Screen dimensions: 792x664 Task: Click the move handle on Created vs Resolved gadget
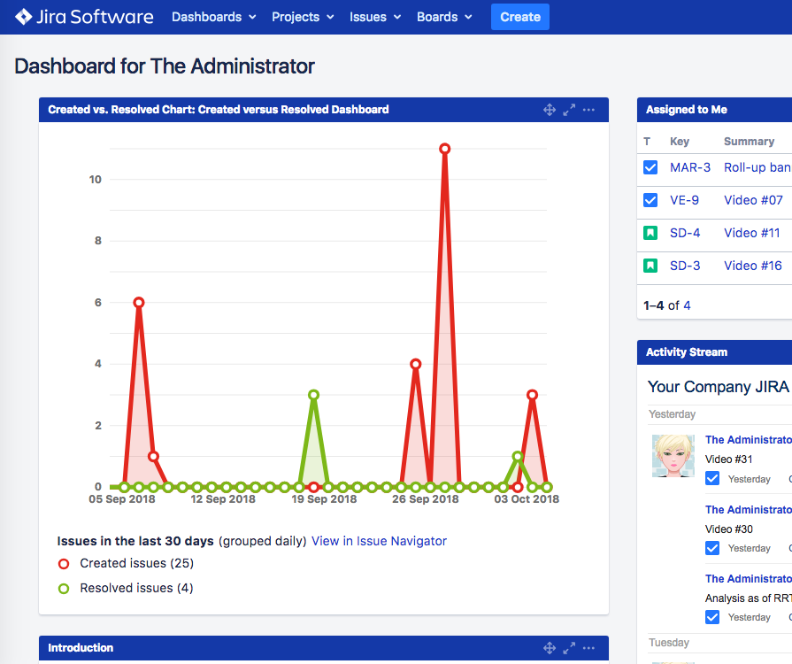coord(550,109)
